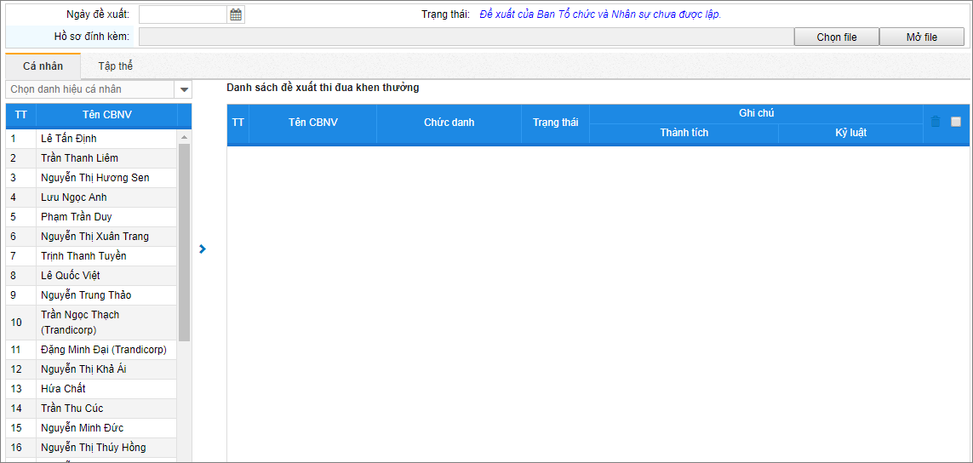Click the staff list scrollbar thumb

pos(184,242)
